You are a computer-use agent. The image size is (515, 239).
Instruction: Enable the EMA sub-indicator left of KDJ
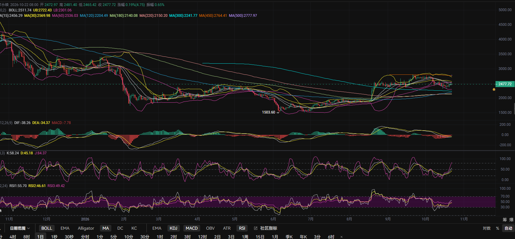(x=157, y=228)
